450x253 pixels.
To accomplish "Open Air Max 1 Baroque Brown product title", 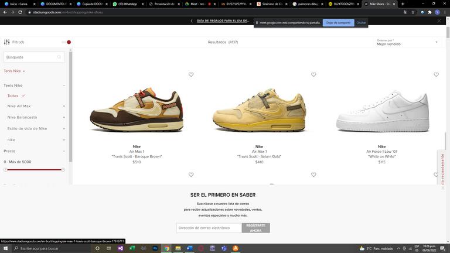I will tap(137, 154).
